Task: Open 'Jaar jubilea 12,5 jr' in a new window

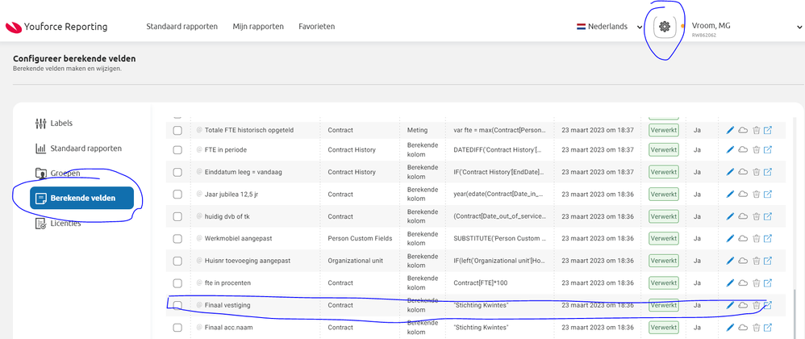Action: [768, 195]
